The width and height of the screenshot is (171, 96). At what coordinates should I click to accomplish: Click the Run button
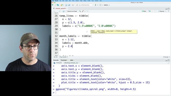click(144, 11)
